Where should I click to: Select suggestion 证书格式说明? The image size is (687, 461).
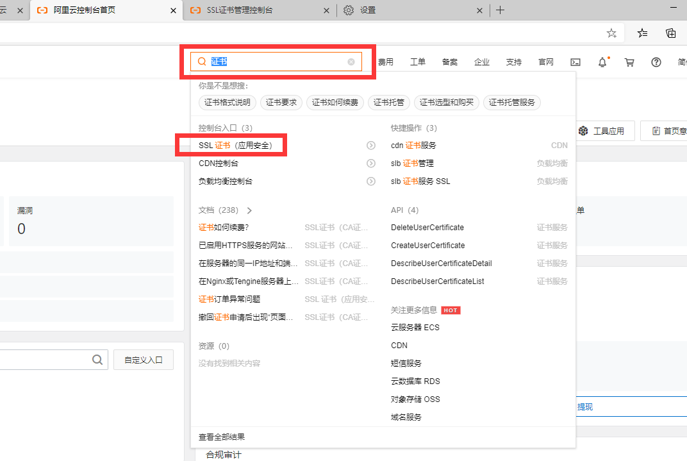pyautogui.click(x=227, y=103)
